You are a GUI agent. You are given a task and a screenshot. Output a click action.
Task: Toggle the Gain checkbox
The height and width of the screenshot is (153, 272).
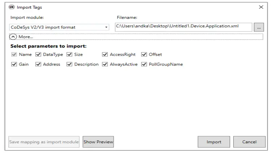(14, 64)
